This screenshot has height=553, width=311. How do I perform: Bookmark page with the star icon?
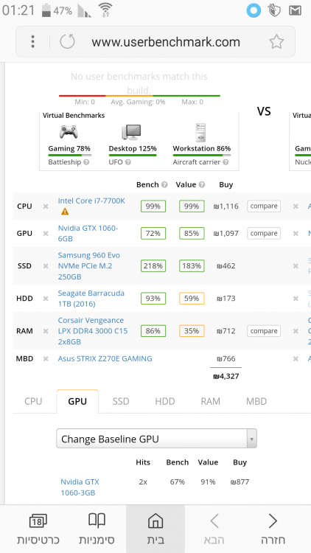[276, 41]
